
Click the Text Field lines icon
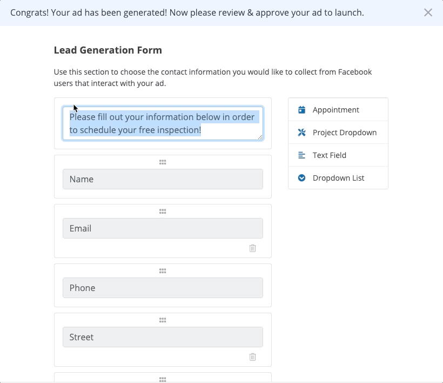tap(301, 155)
